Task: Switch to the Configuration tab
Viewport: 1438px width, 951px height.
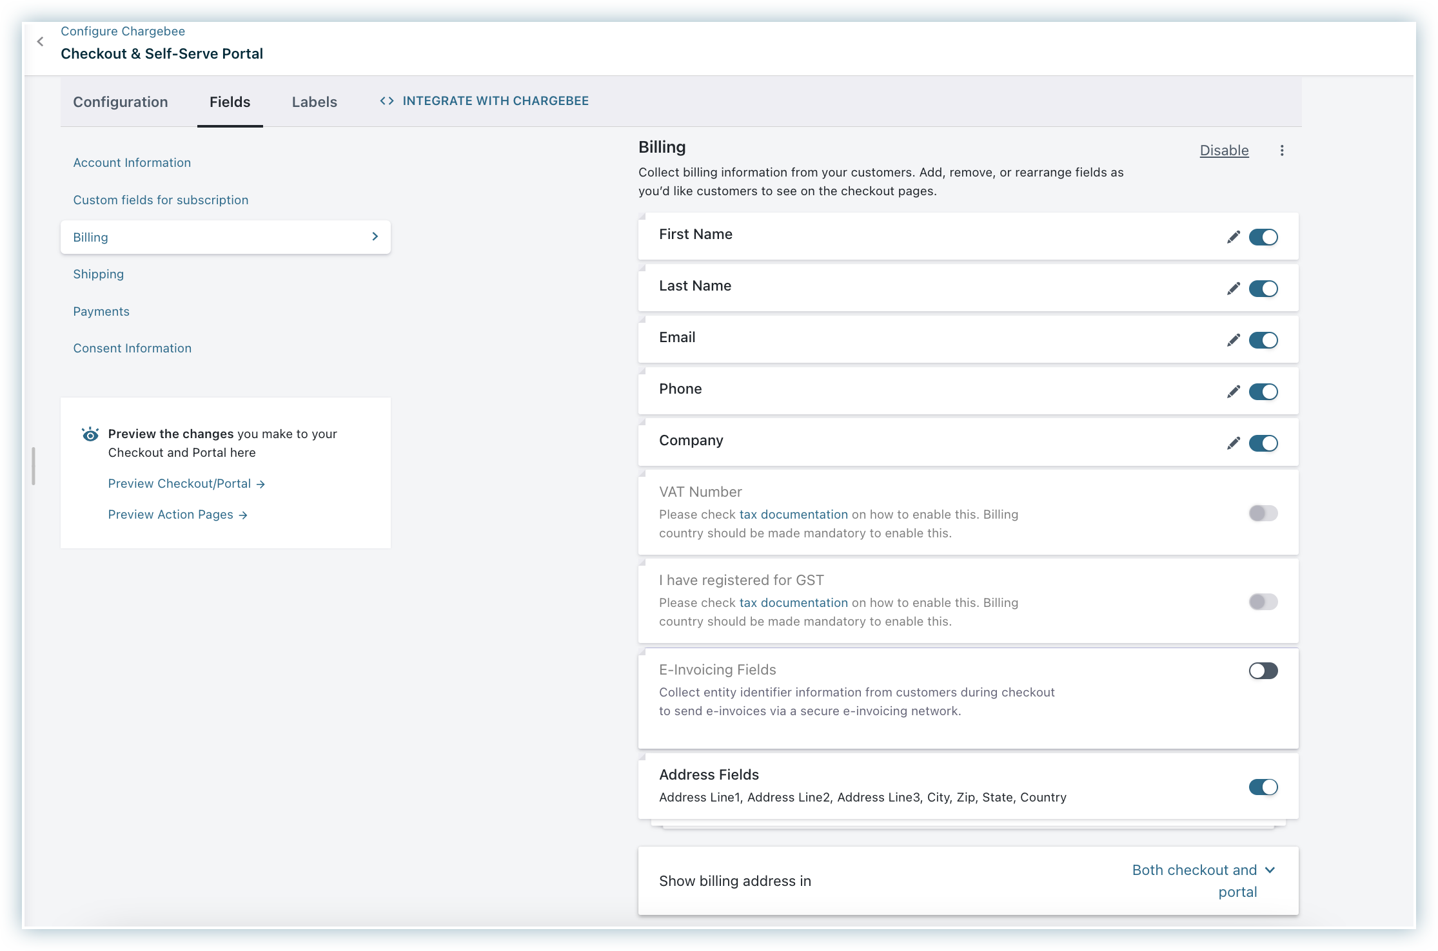Action: [x=121, y=102]
